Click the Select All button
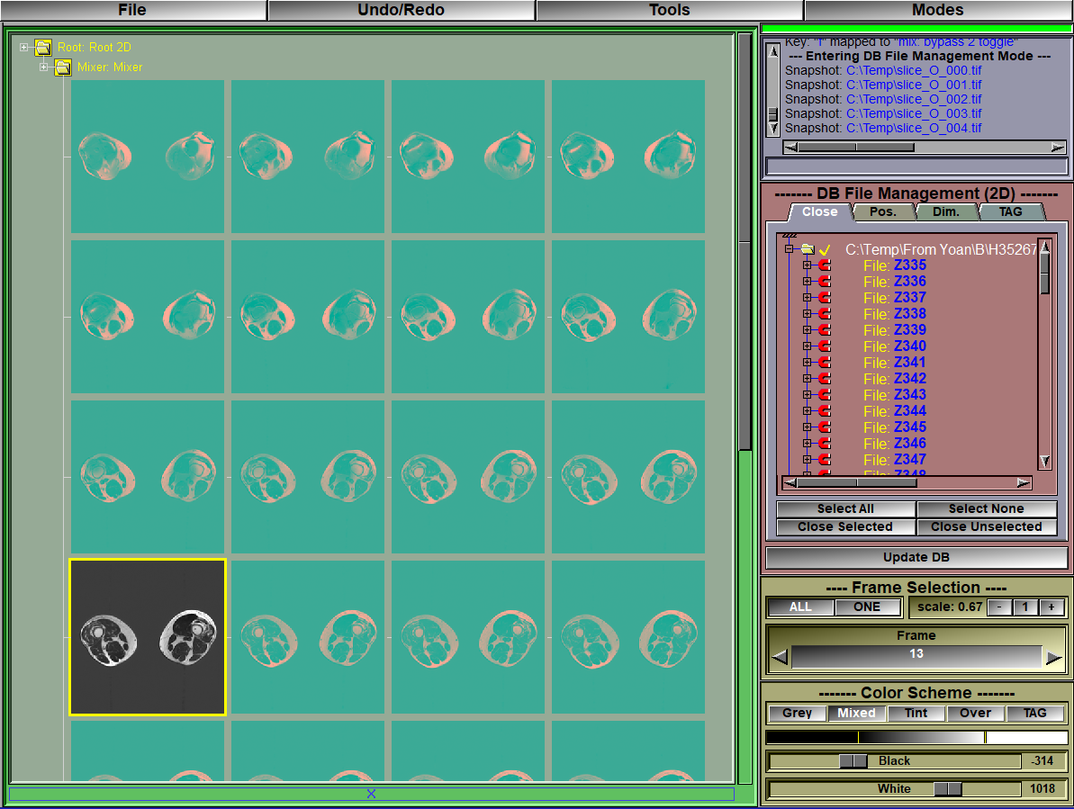The width and height of the screenshot is (1074, 809). (x=846, y=509)
